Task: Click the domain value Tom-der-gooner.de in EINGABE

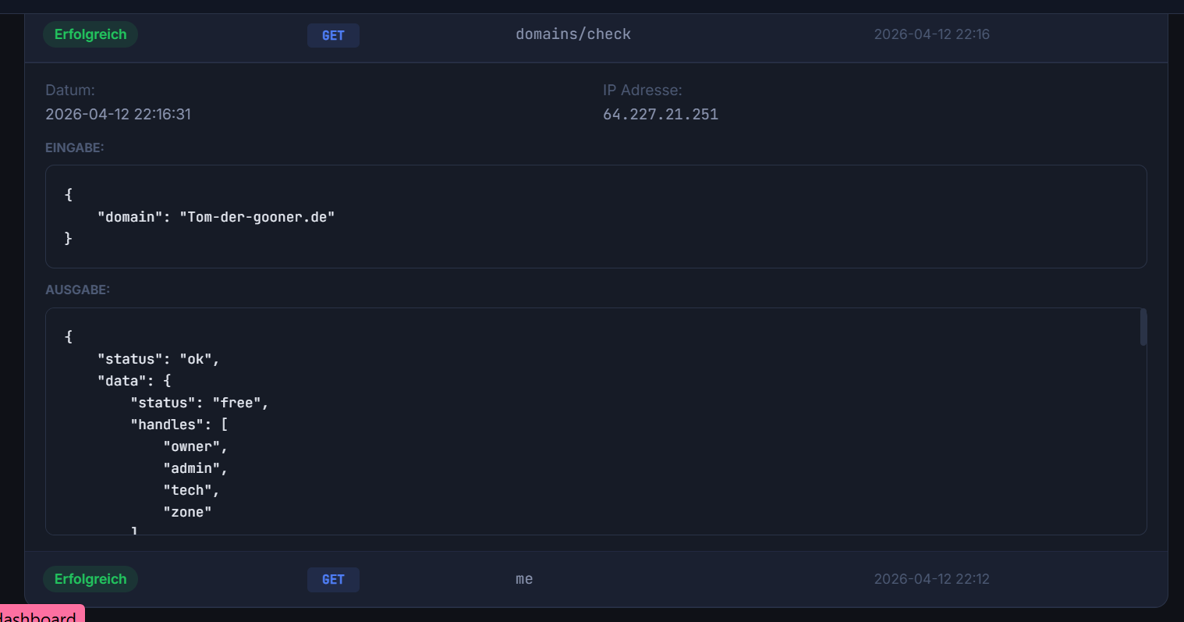Action: 257,217
